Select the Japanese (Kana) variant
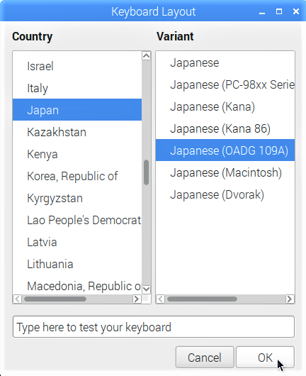The width and height of the screenshot is (306, 376). click(x=225, y=106)
